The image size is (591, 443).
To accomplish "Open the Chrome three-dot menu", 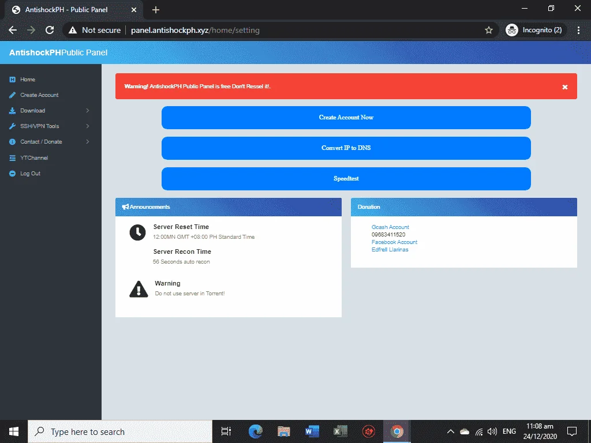I will coord(578,30).
